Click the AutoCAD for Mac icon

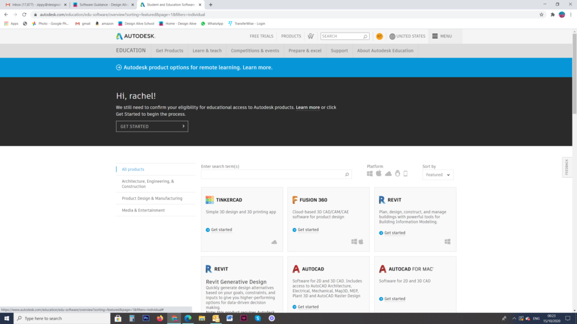[x=383, y=269]
